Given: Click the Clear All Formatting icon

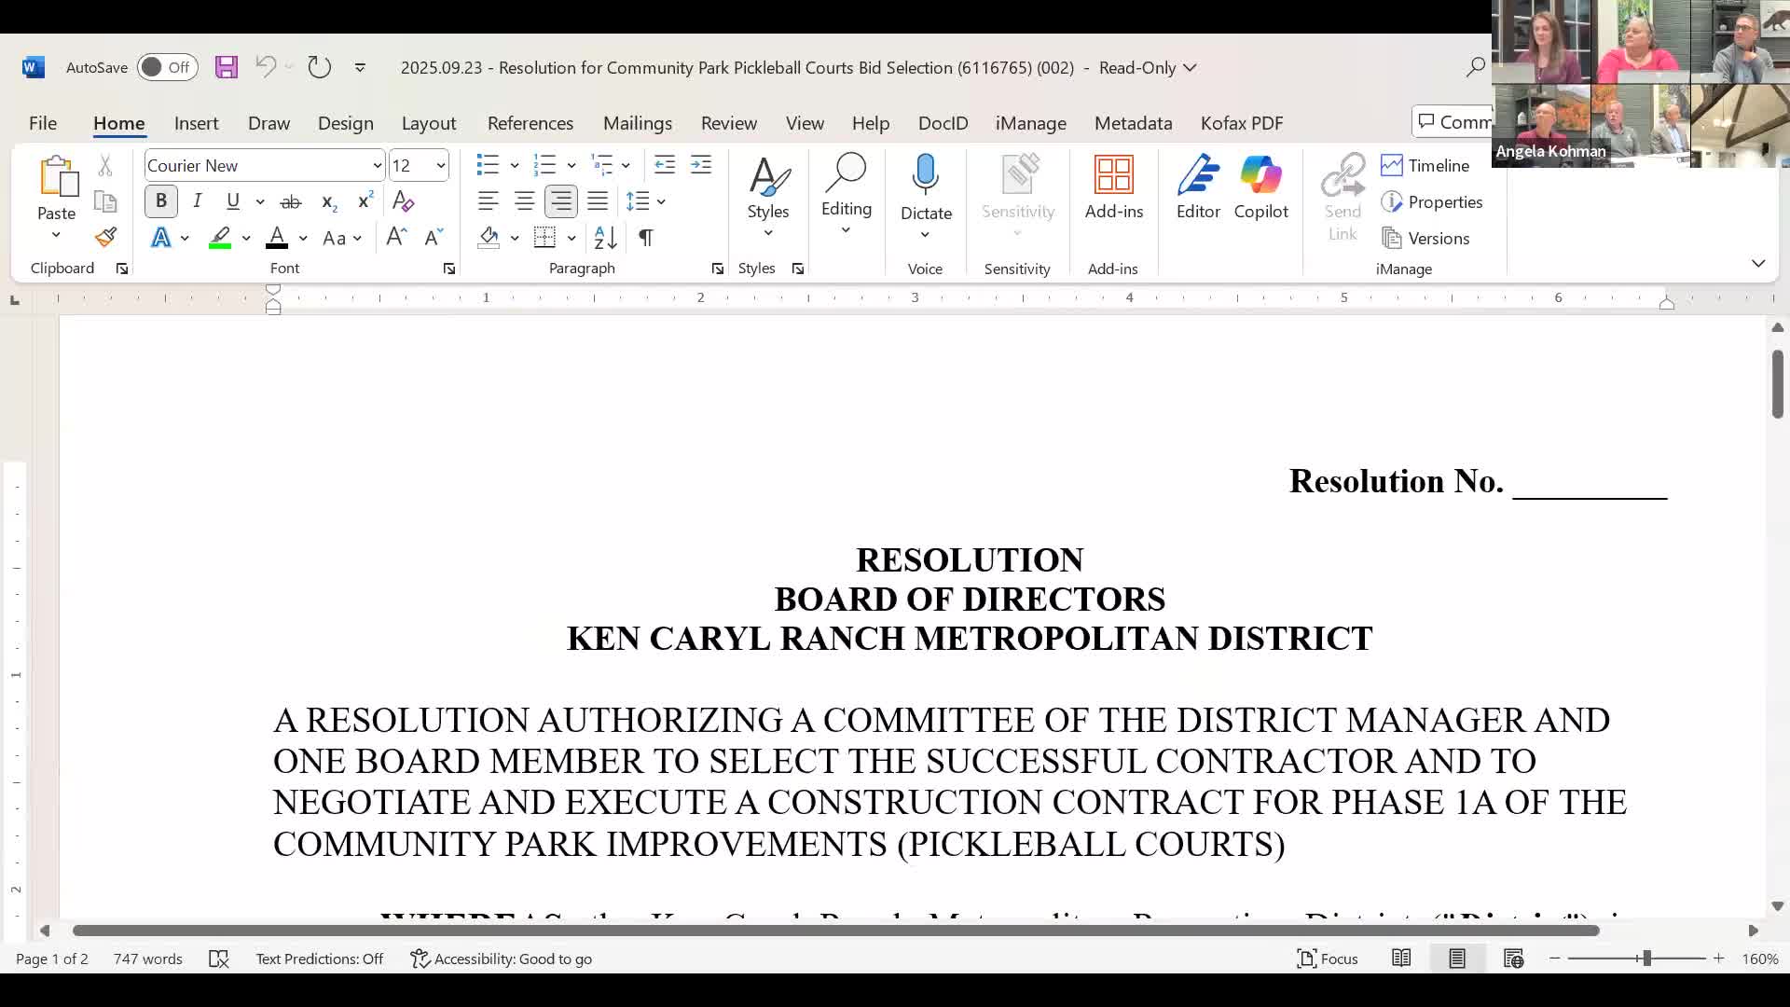Looking at the screenshot, I should [x=403, y=201].
